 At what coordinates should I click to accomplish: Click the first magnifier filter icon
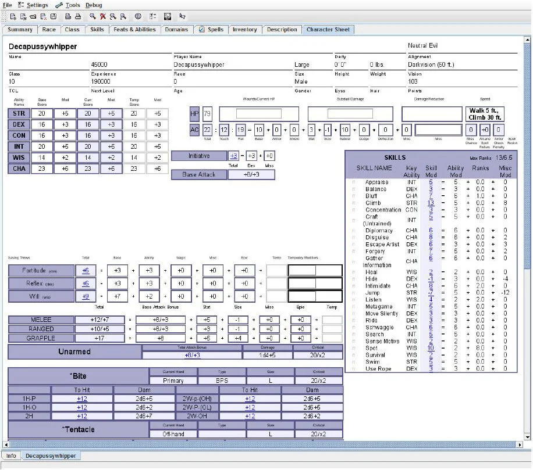click(x=93, y=16)
